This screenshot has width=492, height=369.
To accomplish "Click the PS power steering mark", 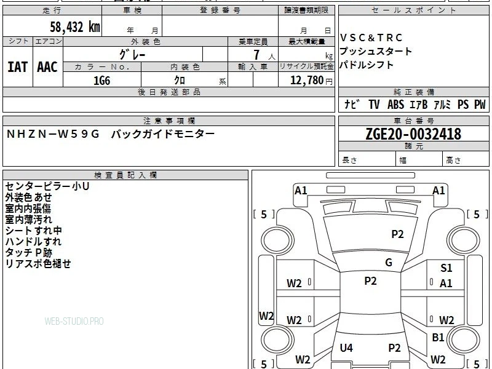I will point(463,104).
